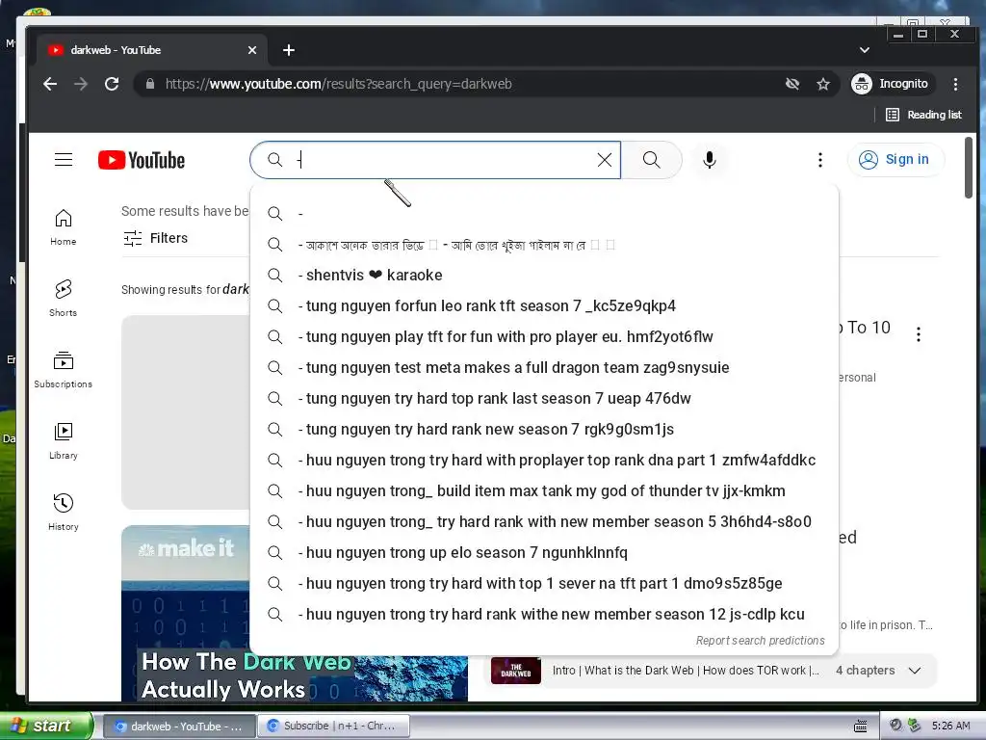Choose suggestion build item max tank
The image size is (986, 740).
(545, 490)
